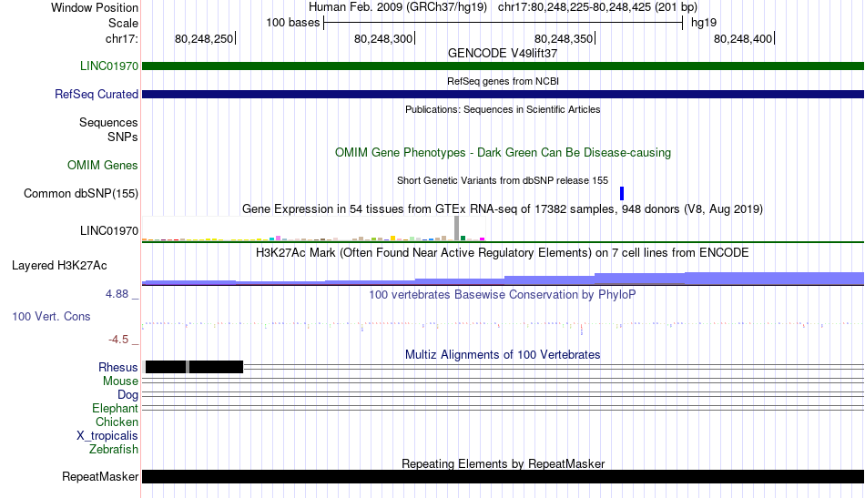Click Publications: Sequences in Scientific Articles title
This screenshot has height=498, width=865.
pos(503,110)
